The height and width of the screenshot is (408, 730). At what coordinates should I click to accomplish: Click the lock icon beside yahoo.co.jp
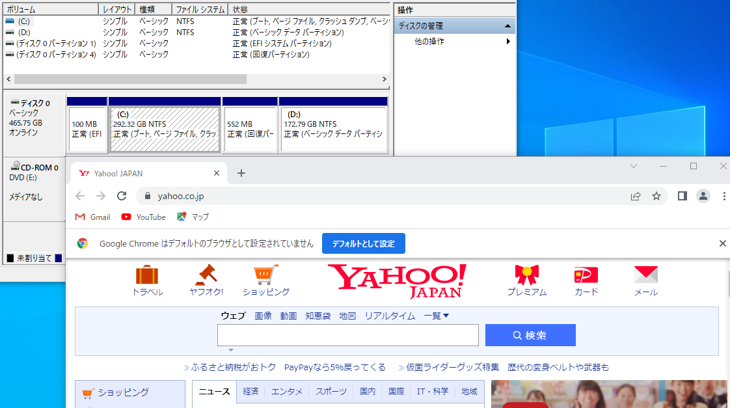click(148, 196)
